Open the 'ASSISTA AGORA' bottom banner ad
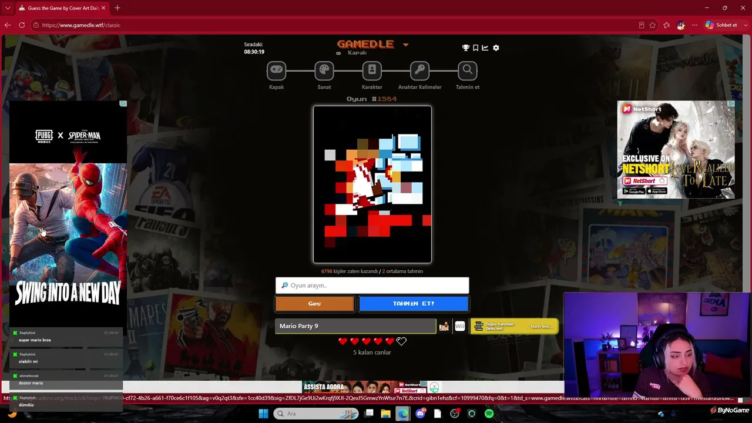This screenshot has width=752, height=423. click(x=364, y=388)
